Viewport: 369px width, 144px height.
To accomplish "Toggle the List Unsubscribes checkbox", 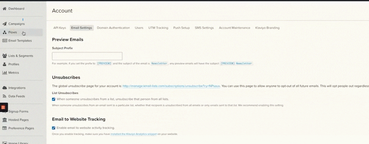I will tap(54, 99).
